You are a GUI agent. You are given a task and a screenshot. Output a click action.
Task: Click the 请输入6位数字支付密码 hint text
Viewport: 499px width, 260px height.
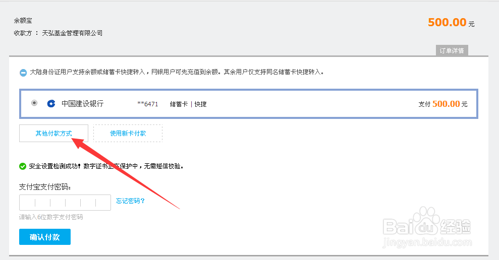click(51, 217)
